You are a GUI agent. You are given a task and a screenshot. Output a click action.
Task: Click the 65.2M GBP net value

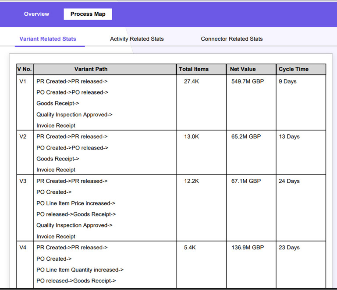pos(246,136)
